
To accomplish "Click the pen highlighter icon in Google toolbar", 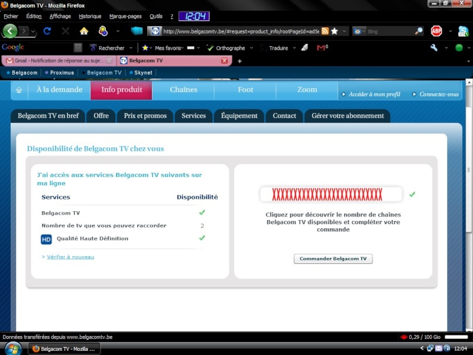I will pyautogui.click(x=304, y=47).
